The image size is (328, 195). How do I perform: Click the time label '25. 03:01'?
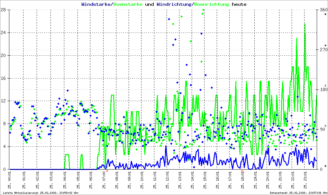tap(51, 180)
